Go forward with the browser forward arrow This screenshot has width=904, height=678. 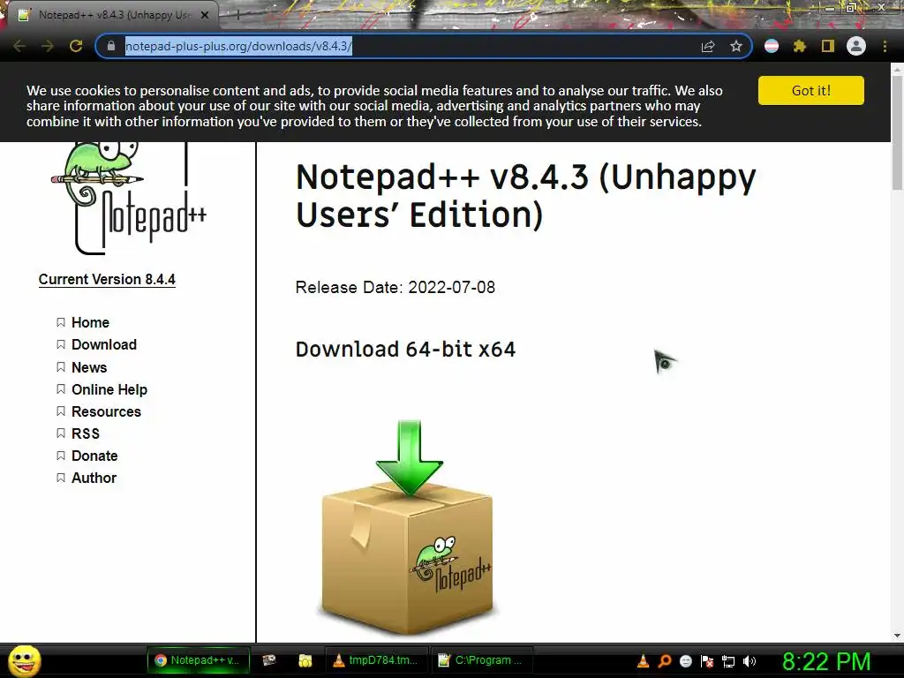tap(48, 46)
